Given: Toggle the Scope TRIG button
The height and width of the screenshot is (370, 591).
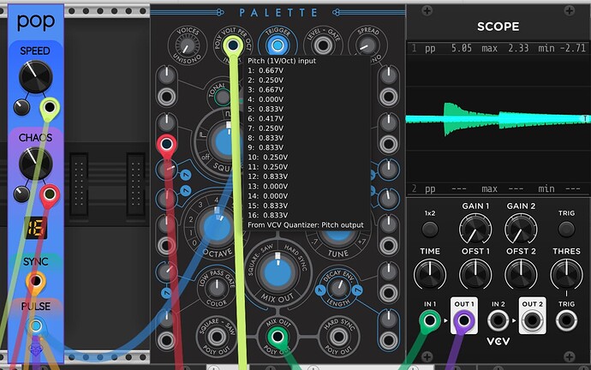Looking at the screenshot, I should click(x=566, y=229).
